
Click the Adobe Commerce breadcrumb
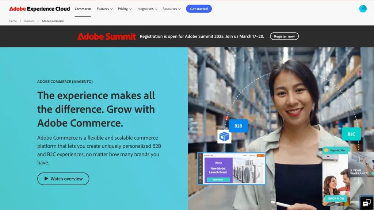pos(53,21)
